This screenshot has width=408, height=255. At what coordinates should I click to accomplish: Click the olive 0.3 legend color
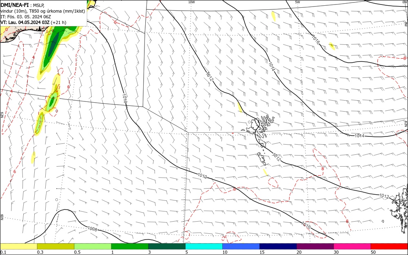[55, 246]
